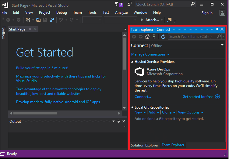Open the toolbar options overflow arrow
The height and width of the screenshot is (159, 229).
pyautogui.click(x=175, y=21)
